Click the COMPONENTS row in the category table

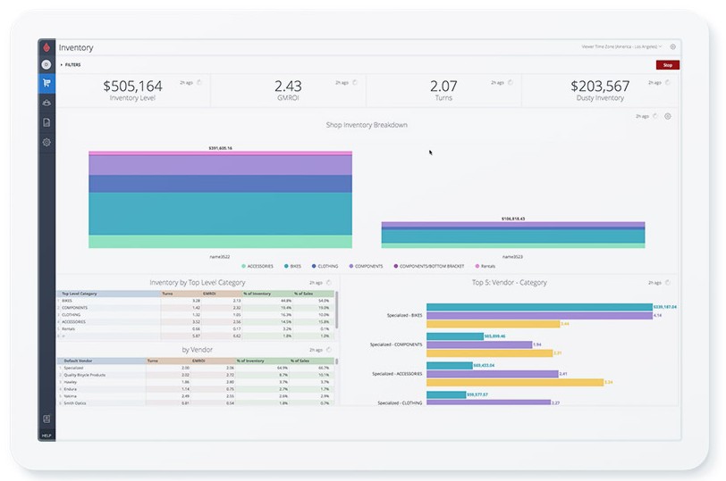196,308
